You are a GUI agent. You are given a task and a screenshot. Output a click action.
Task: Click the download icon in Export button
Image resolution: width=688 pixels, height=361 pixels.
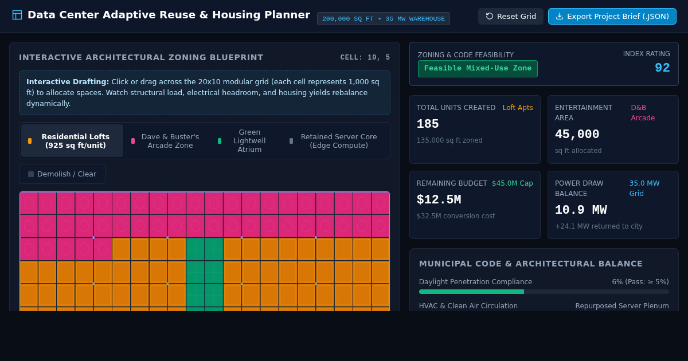pos(560,16)
